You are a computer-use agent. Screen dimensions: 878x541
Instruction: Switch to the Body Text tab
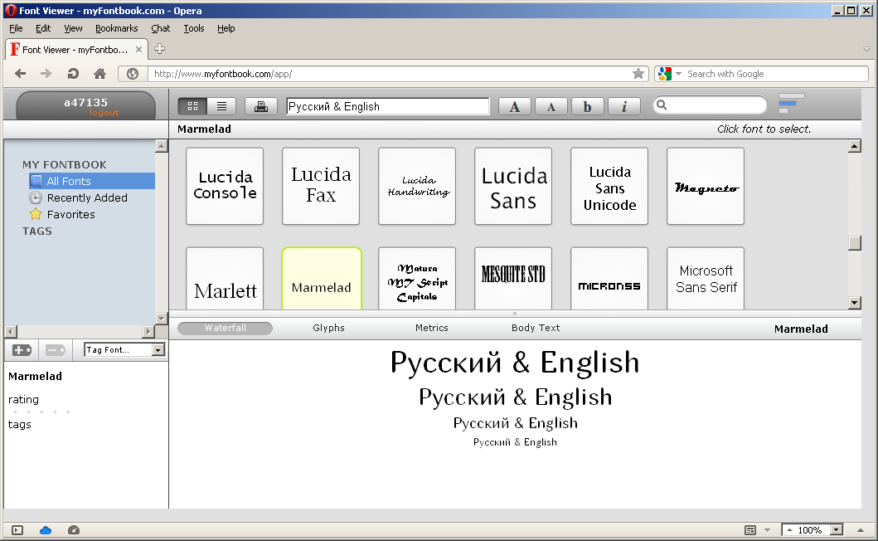pos(536,328)
